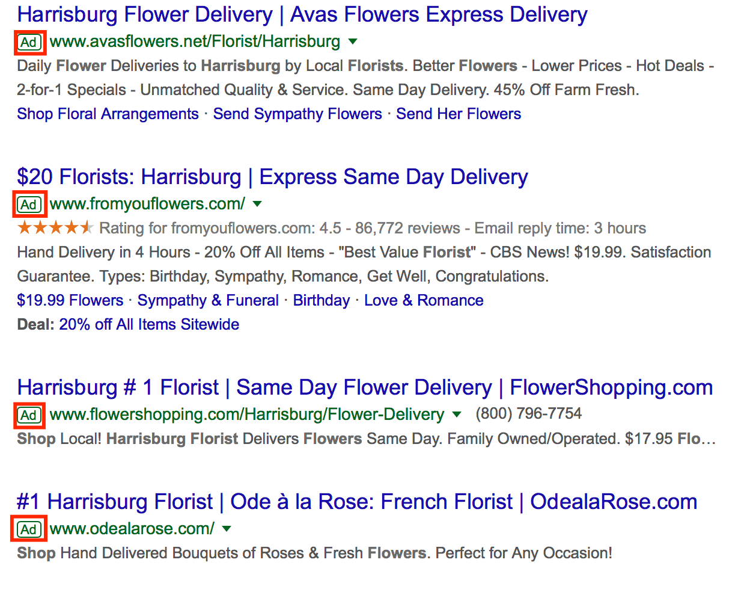Click the star rating for fromyouflowers.com

tap(55, 227)
